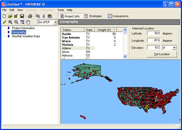182x130 pixels.
Task: Minimize the HIPERPAV III window
Action: tap(166, 4)
